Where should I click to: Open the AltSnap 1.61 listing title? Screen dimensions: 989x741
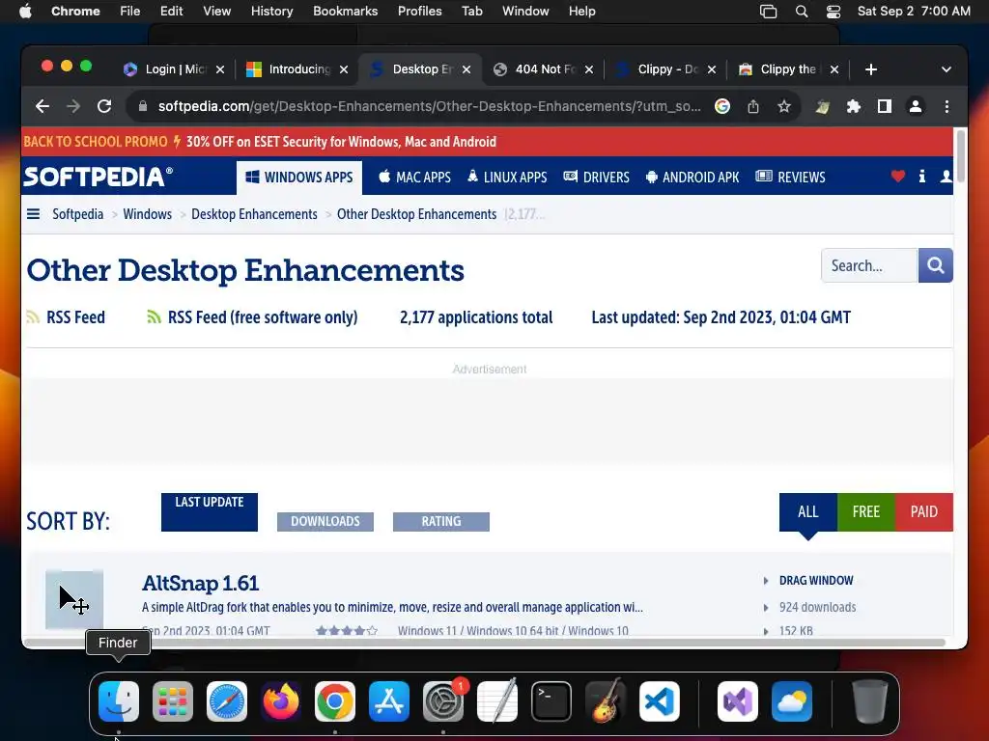click(x=201, y=583)
